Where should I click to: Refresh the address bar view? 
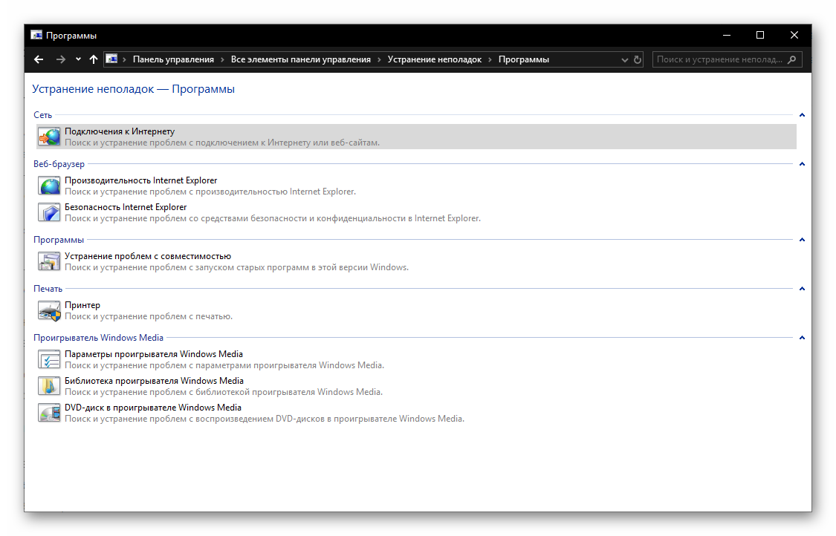[x=638, y=59]
